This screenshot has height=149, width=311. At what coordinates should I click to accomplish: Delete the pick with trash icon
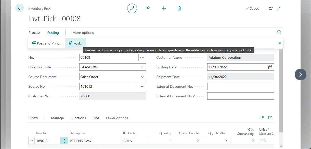[179, 8]
